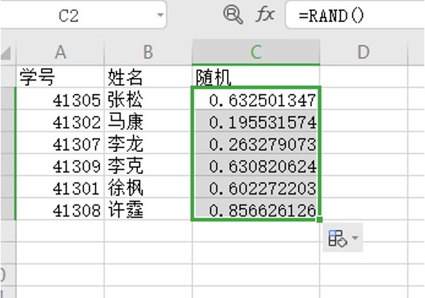Click the name cell 李克
Viewport: 425px width, 298px height.
click(148, 165)
